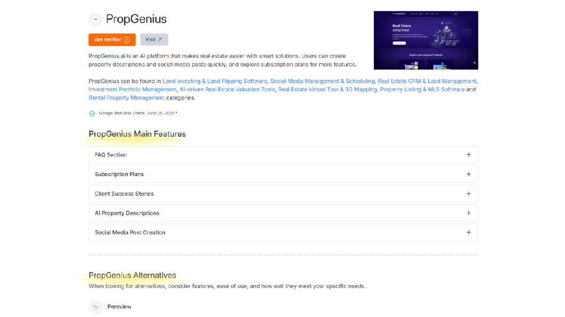Open the Pereview alternative name link
The width and height of the screenshot is (565, 317).
pos(119,307)
